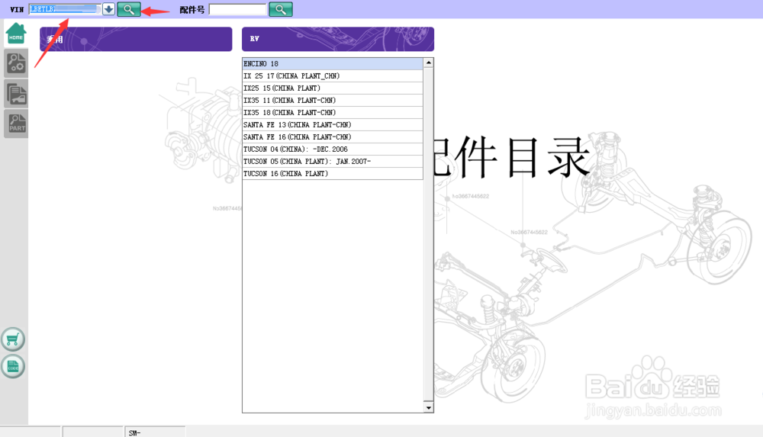Search by VIN magnifier button
The width and height of the screenshot is (763, 437).
[129, 9]
